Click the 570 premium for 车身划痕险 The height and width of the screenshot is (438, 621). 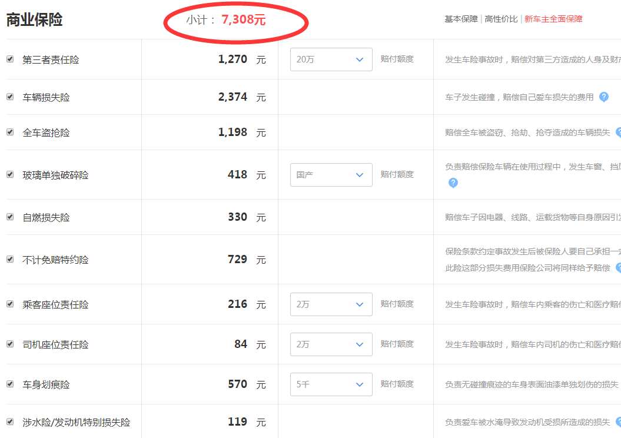pos(237,384)
